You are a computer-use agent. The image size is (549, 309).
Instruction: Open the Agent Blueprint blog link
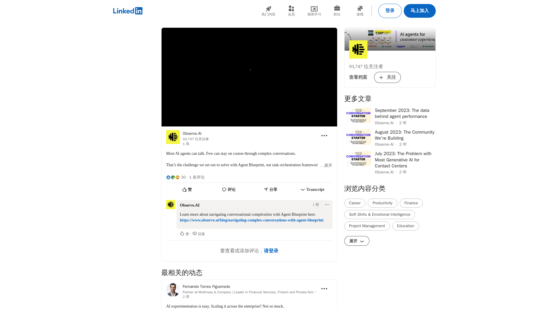click(251, 220)
